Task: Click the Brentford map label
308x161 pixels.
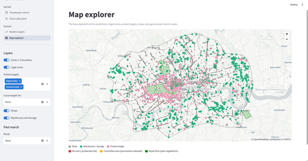Action: pyautogui.click(x=78, y=107)
